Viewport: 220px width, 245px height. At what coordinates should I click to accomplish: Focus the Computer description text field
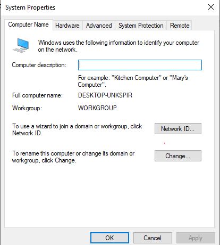(x=140, y=65)
